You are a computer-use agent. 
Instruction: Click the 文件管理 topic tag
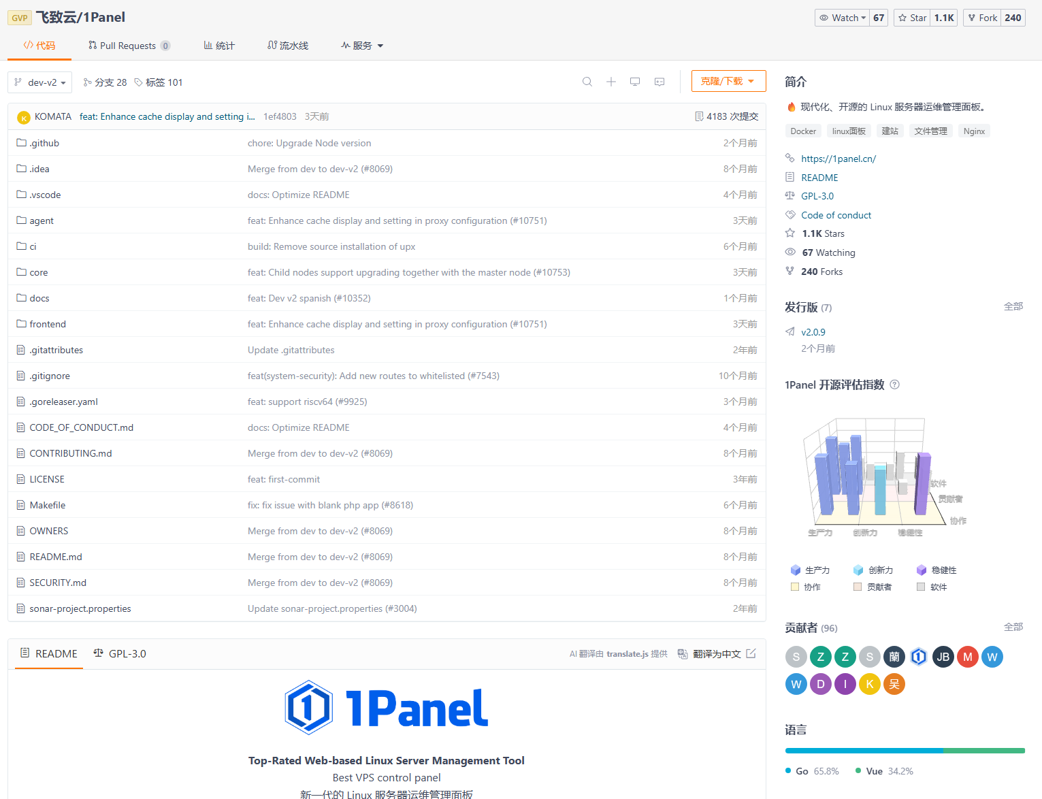click(x=930, y=131)
